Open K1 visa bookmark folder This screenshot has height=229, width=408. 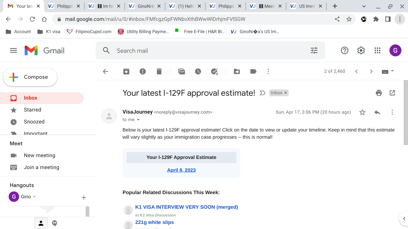49,32
